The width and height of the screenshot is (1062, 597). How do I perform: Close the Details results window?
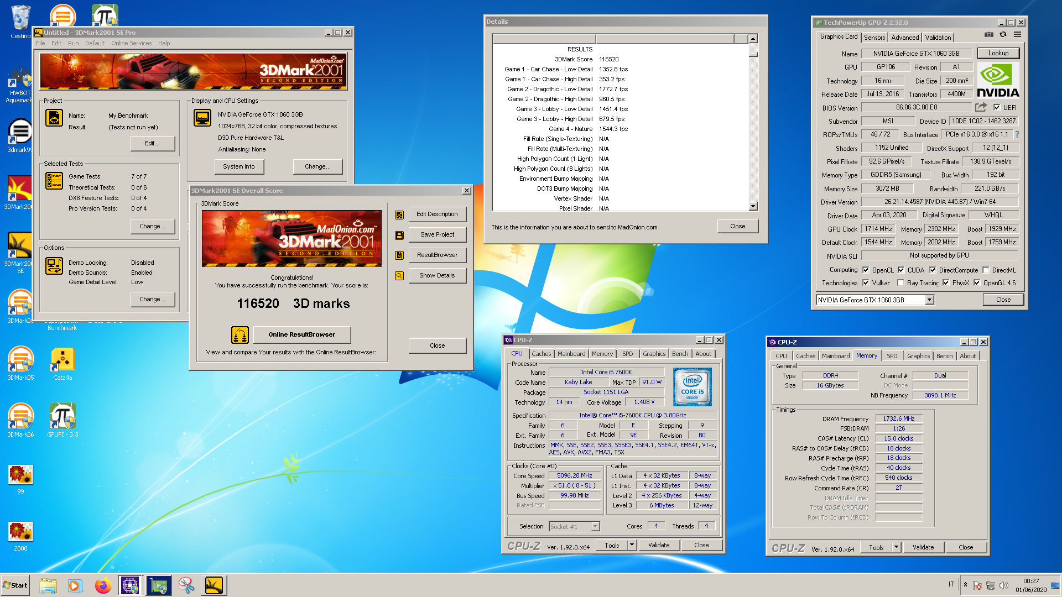(x=737, y=227)
